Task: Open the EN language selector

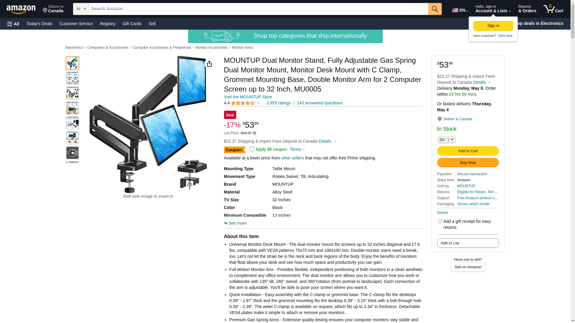Action: coord(460,10)
